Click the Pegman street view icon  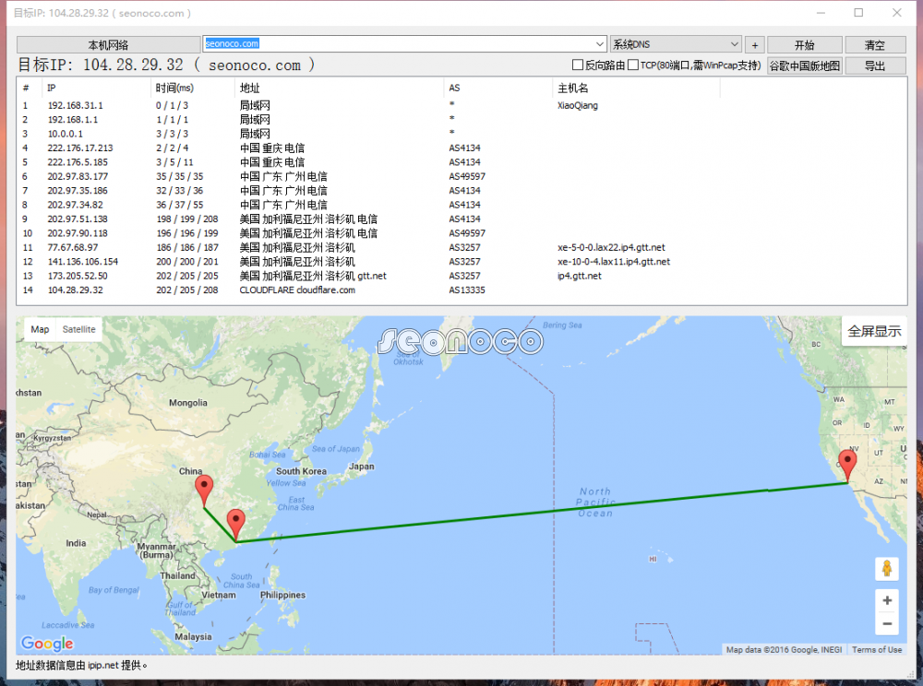[886, 568]
